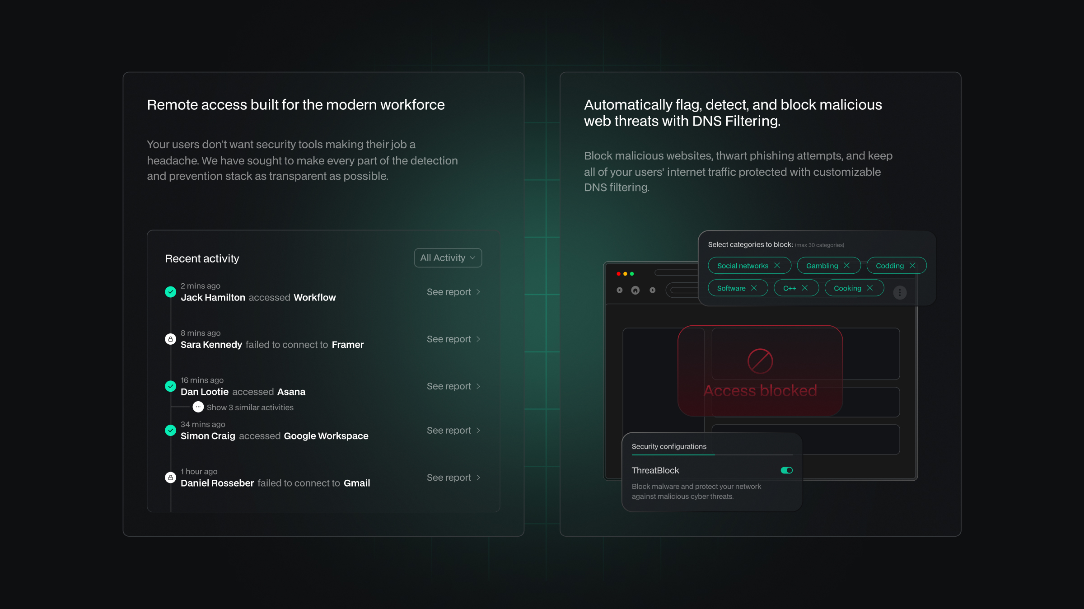
Task: Click the browser back arrow icon
Action: click(620, 290)
